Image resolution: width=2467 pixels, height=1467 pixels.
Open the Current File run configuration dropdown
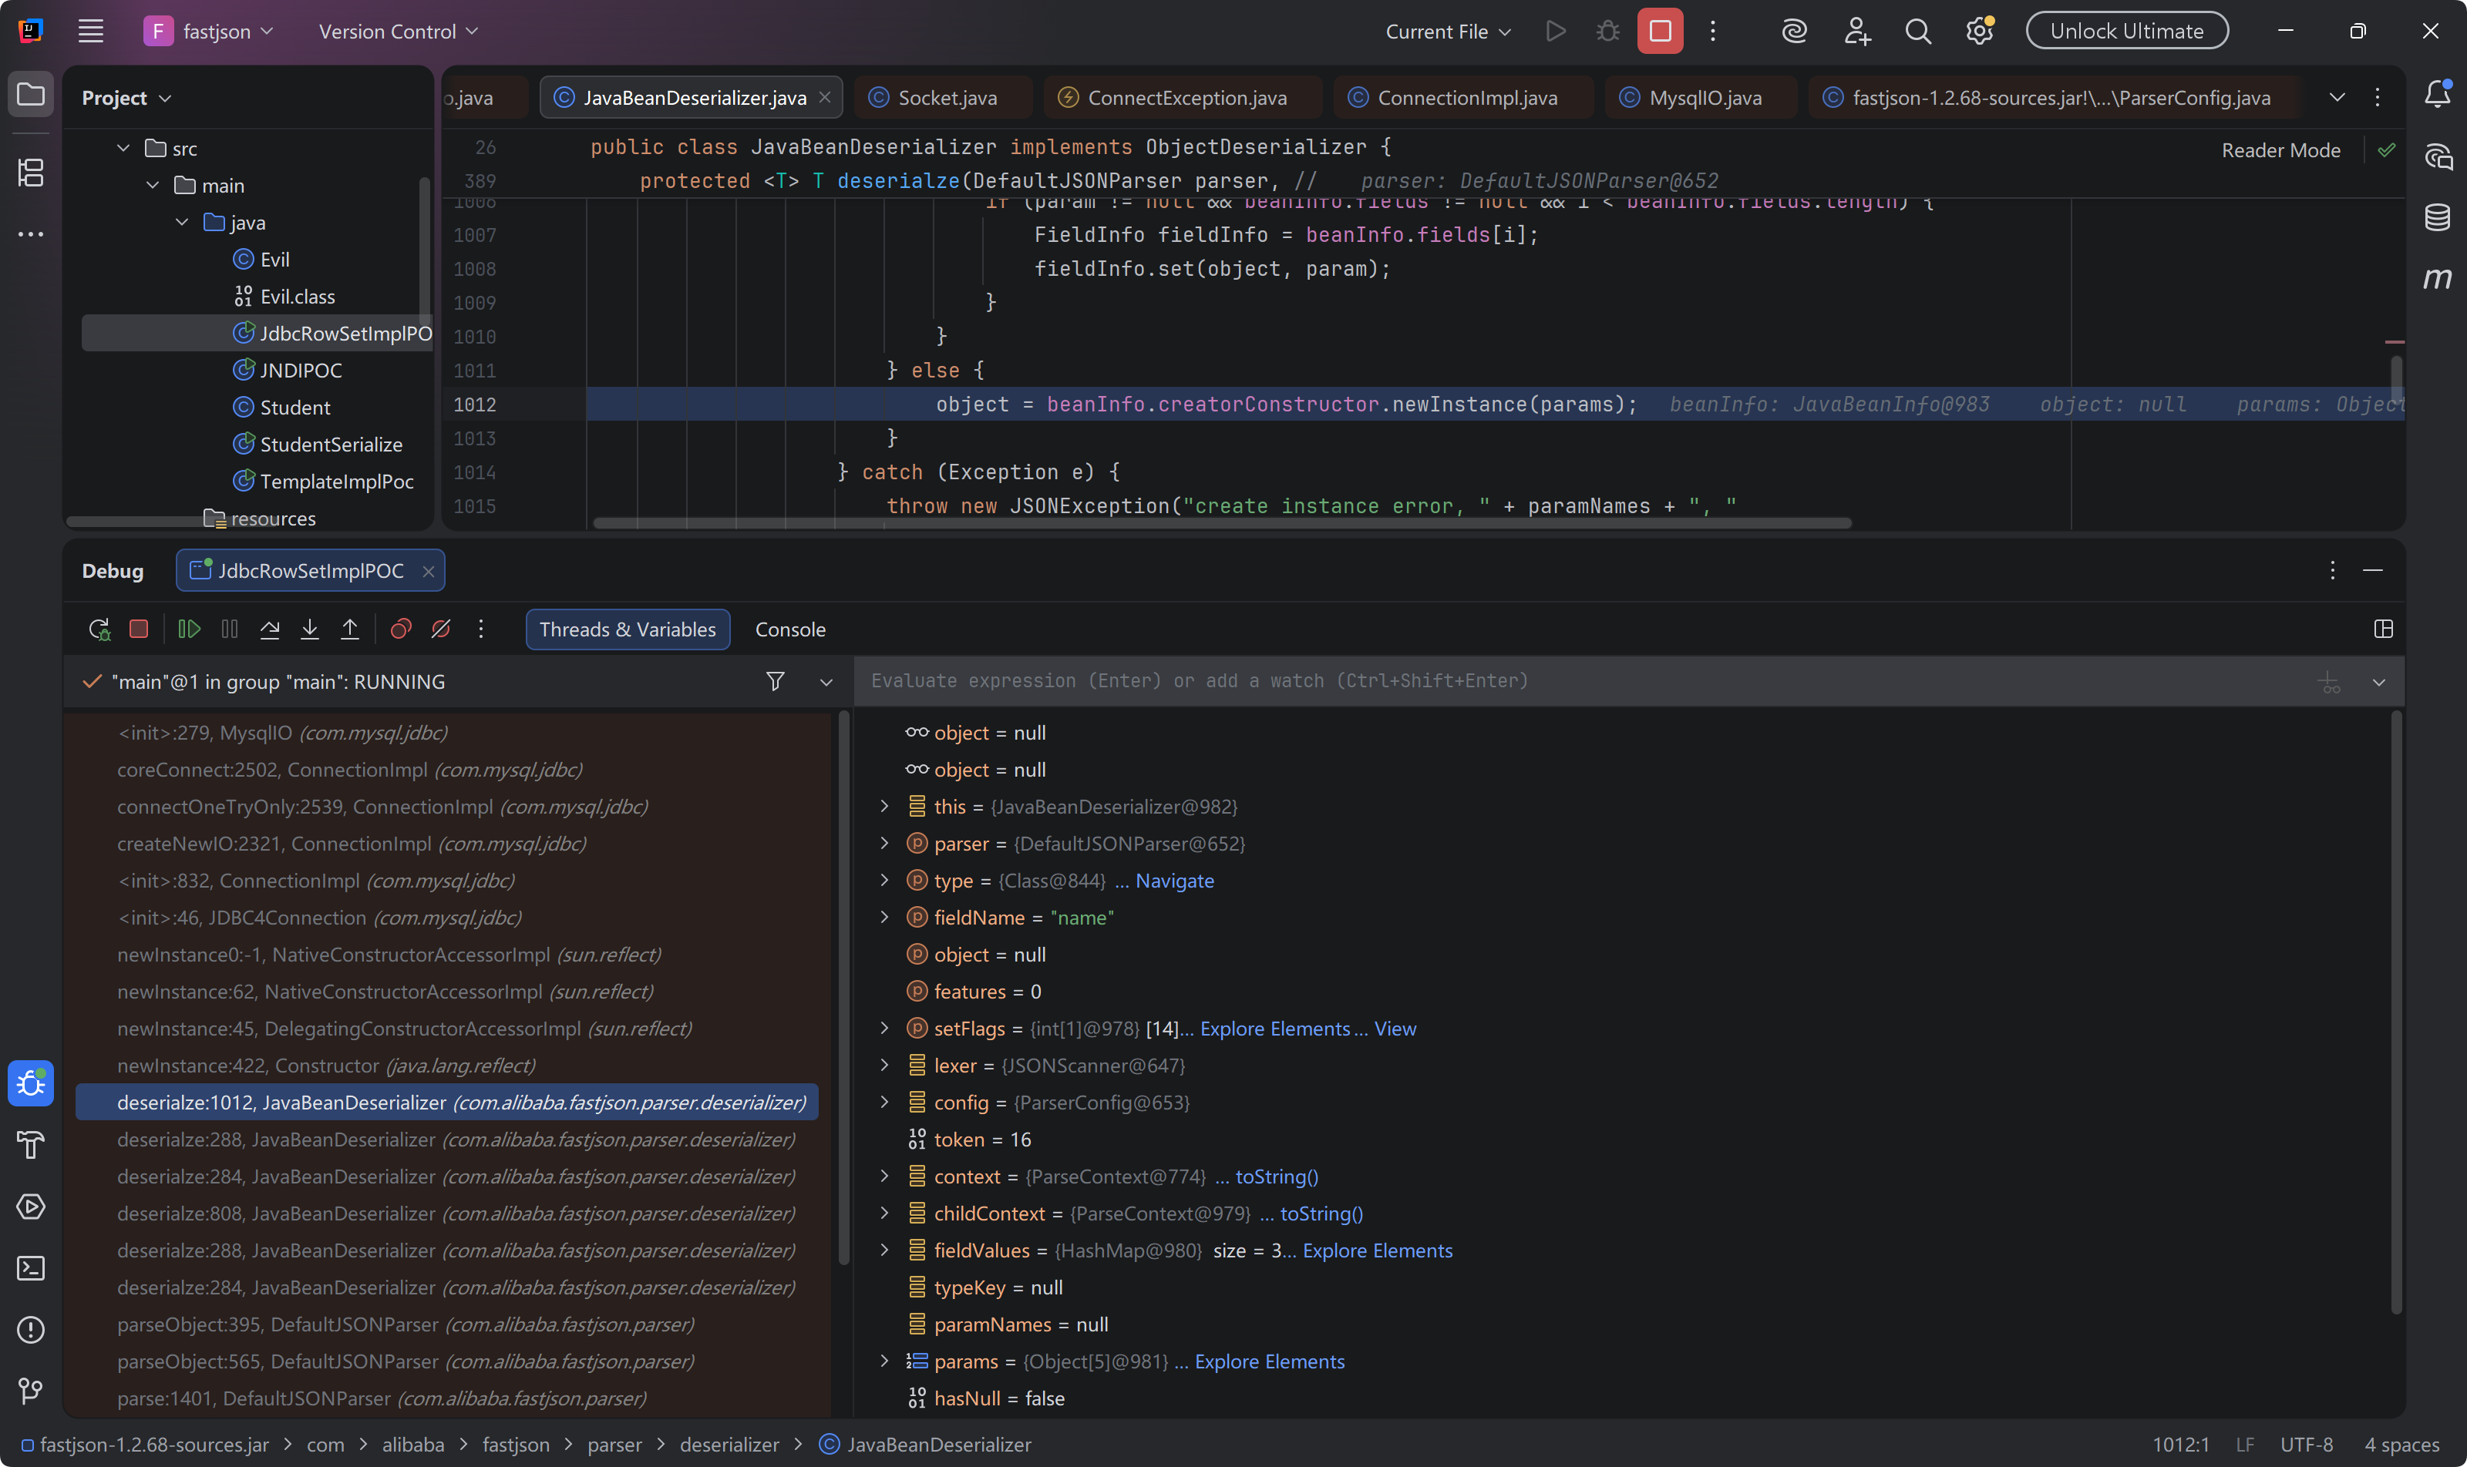(x=1448, y=31)
